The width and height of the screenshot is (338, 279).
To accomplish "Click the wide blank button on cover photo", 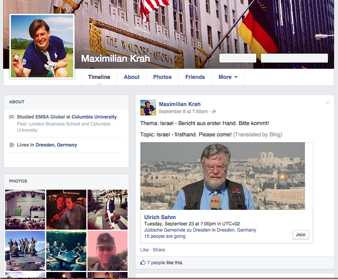I will click(294, 58).
